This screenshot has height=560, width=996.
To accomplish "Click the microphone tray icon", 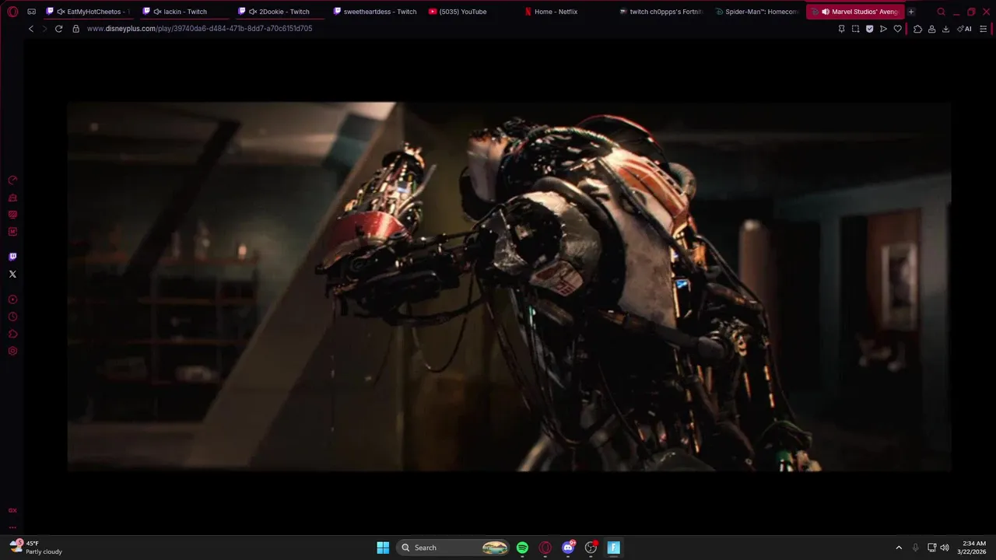I will (x=916, y=548).
